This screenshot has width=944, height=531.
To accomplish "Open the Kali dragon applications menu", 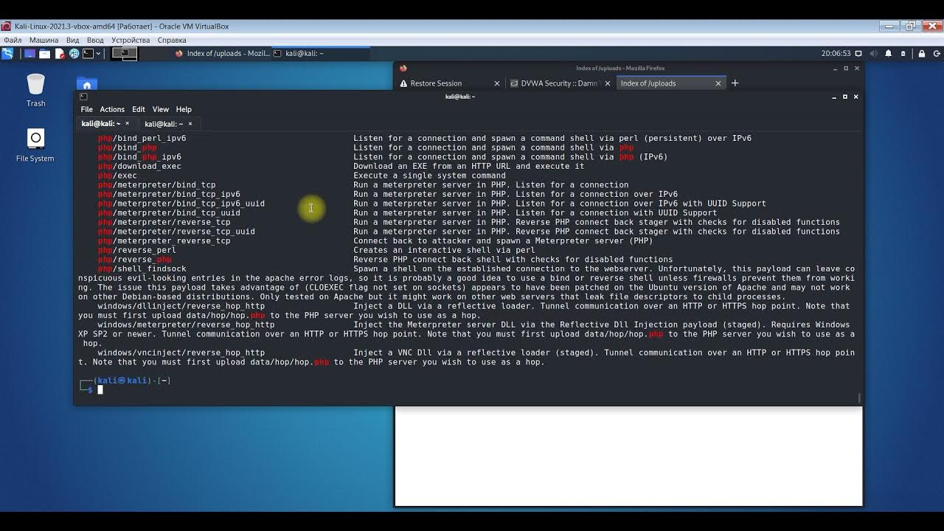I will pos(7,53).
